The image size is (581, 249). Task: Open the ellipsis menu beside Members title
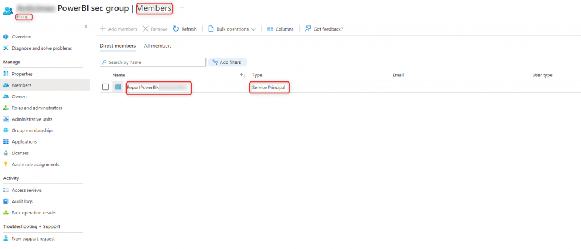coord(182,8)
